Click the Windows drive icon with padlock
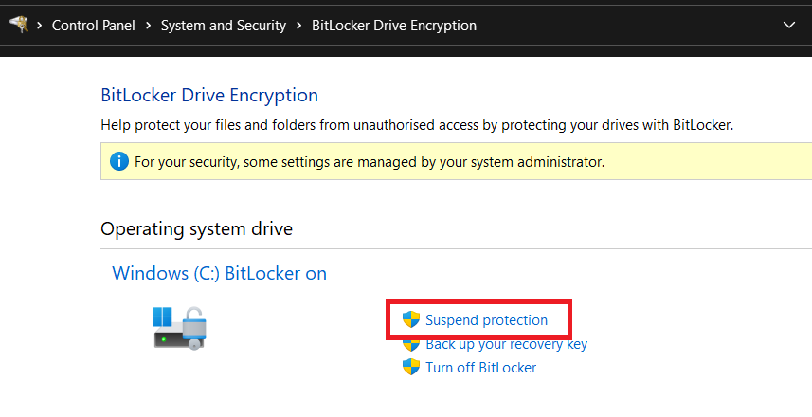 (x=179, y=326)
